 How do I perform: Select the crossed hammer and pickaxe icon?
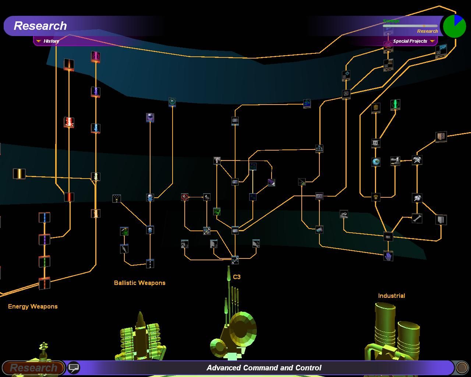(x=417, y=160)
